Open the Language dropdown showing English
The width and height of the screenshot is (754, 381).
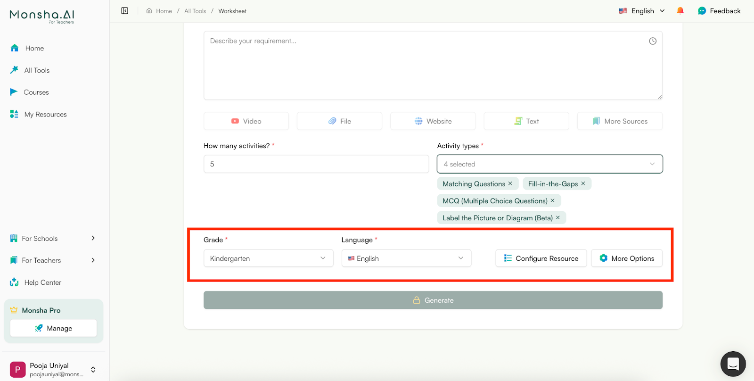406,258
